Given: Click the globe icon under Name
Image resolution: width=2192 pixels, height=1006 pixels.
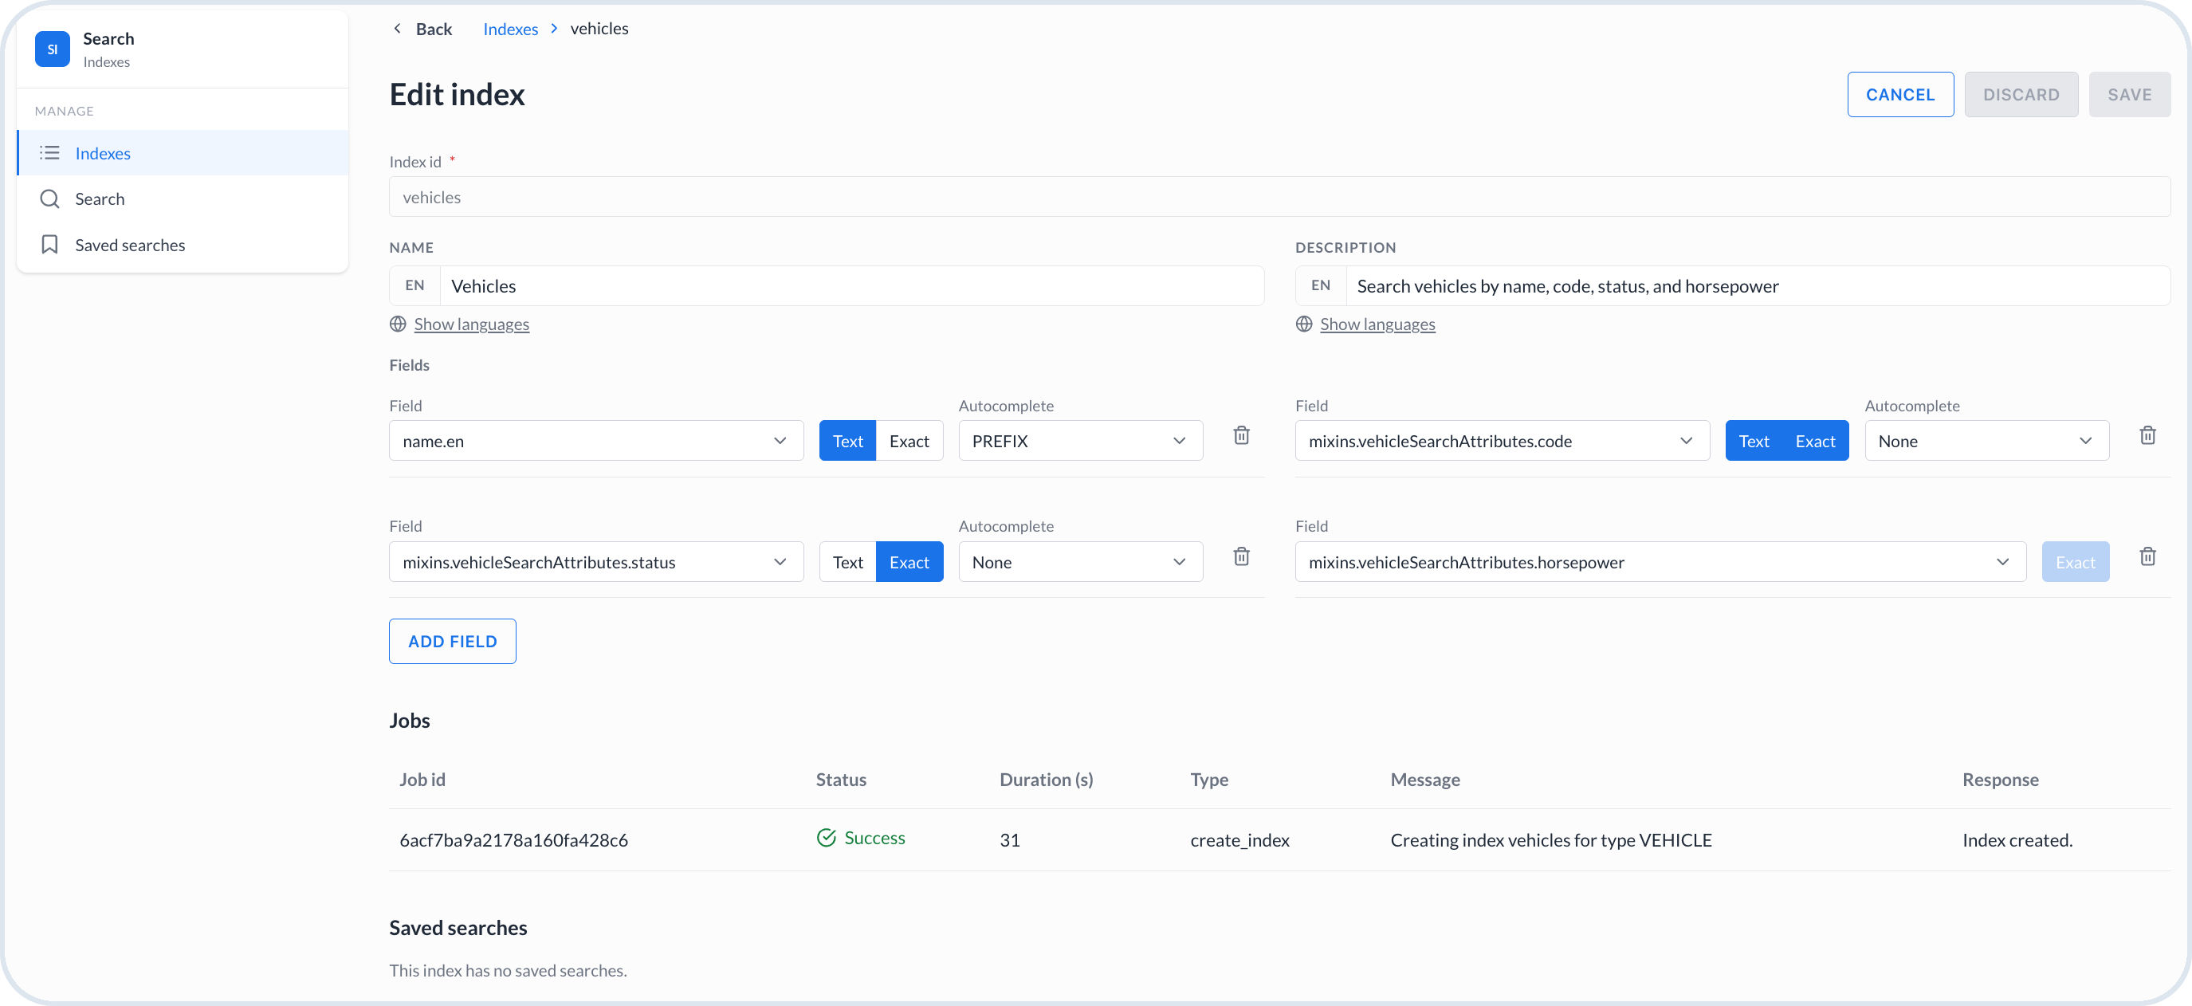Looking at the screenshot, I should (x=398, y=324).
